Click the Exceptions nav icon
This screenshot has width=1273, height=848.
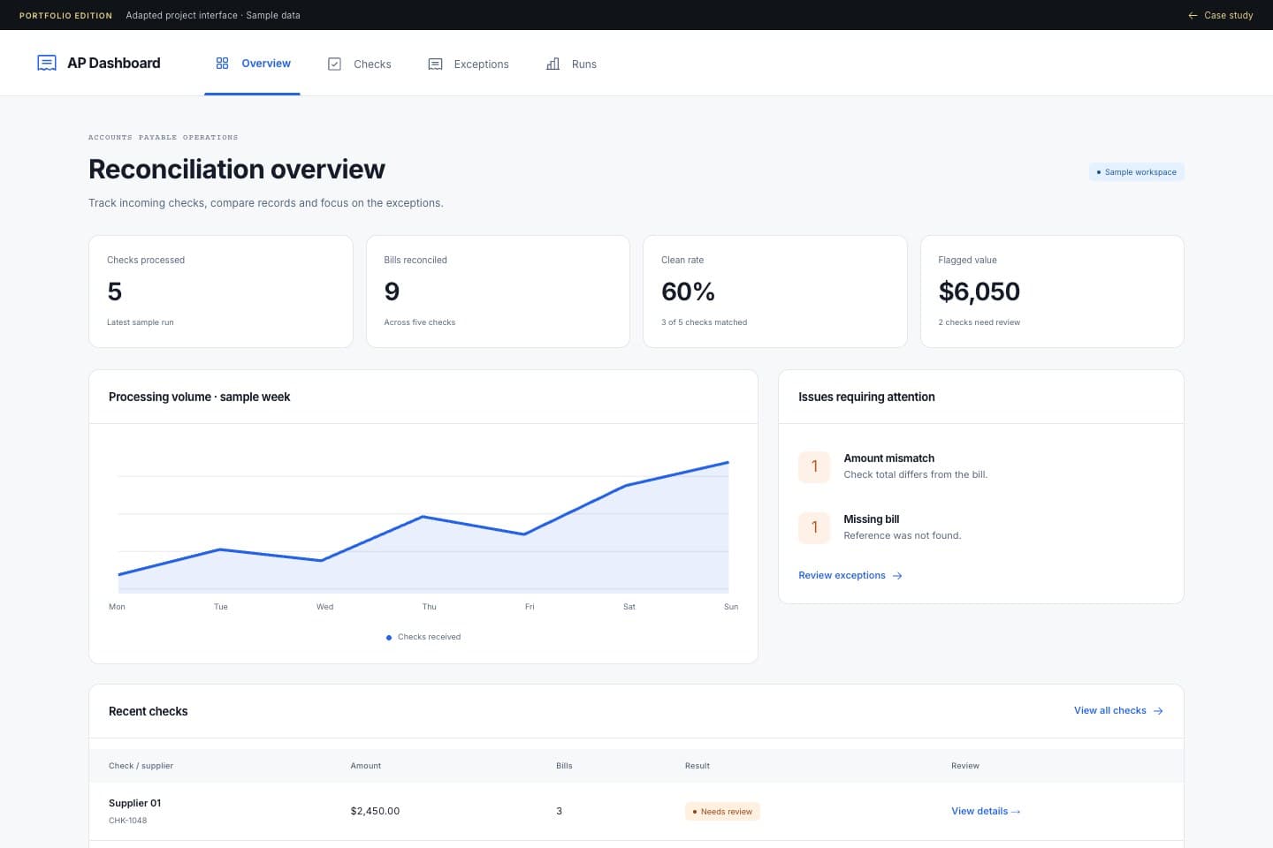[x=435, y=64]
